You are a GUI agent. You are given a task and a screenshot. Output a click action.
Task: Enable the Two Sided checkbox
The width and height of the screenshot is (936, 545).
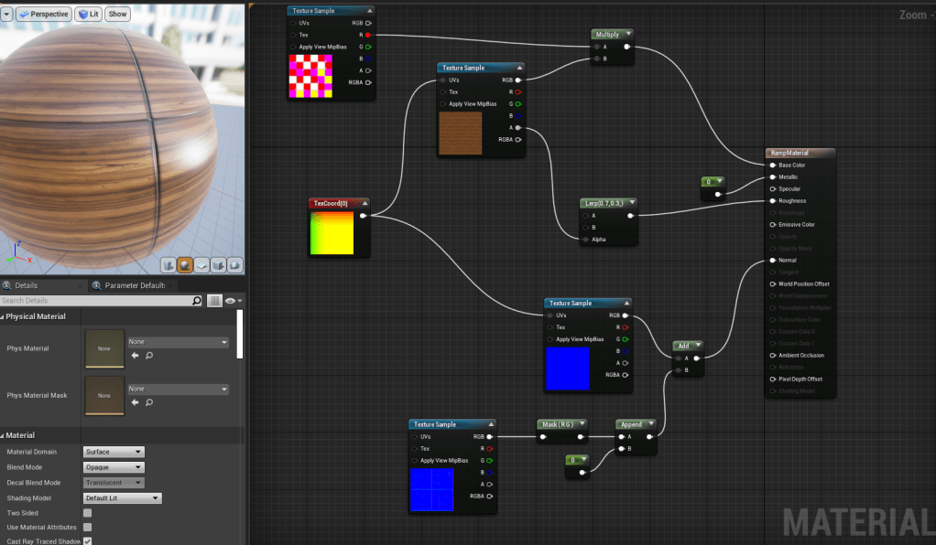tap(88, 513)
